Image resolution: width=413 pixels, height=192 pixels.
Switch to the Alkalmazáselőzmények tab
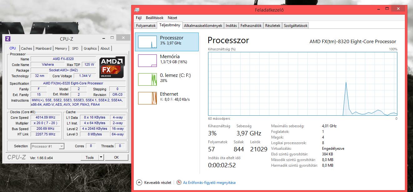tap(203, 26)
